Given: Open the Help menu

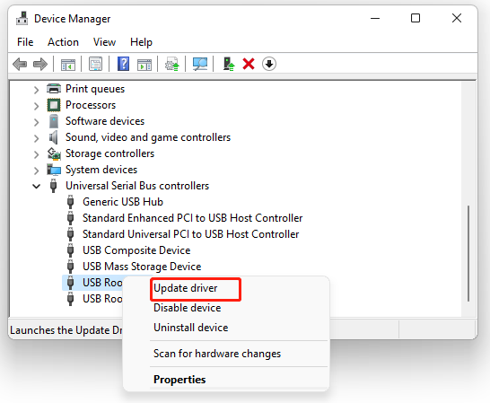Looking at the screenshot, I should [141, 42].
